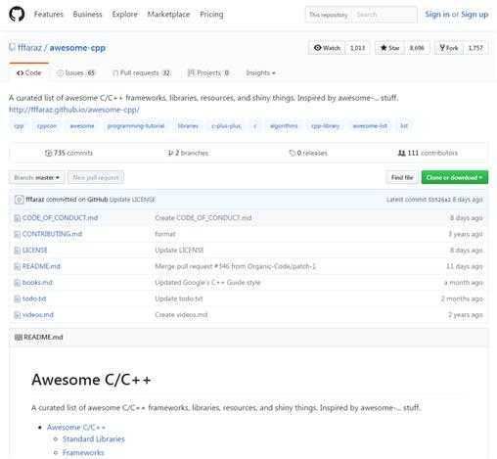Viewport: 497px width, 459px height.
Task: Switch to the Pull requests tab
Action: tap(141, 72)
